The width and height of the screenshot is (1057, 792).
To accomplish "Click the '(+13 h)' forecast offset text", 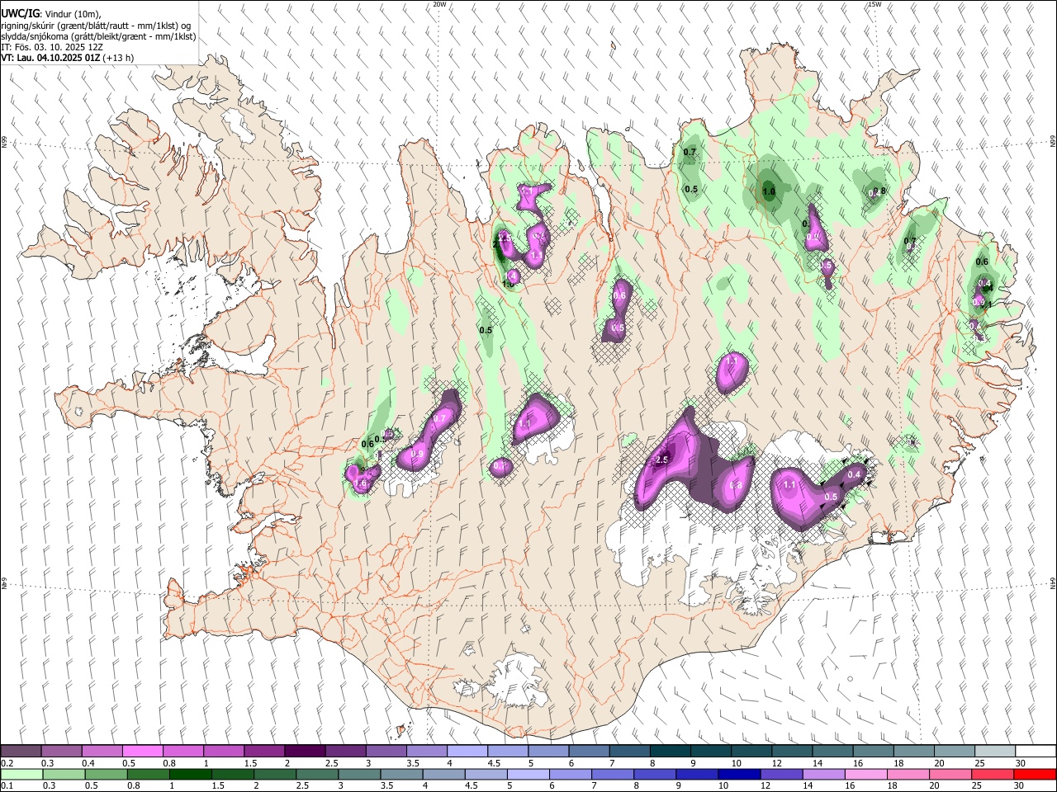I will [119, 59].
